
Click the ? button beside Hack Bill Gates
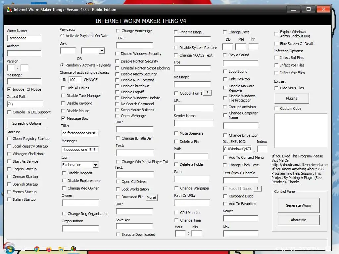tap(258, 189)
